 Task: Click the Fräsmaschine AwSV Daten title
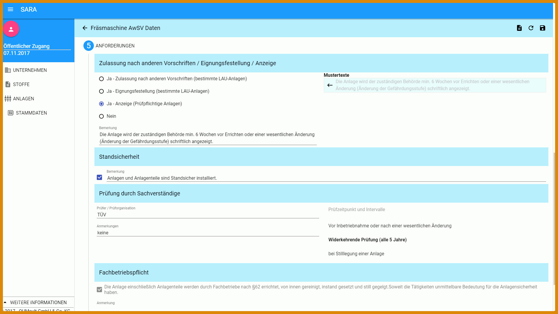click(x=126, y=28)
